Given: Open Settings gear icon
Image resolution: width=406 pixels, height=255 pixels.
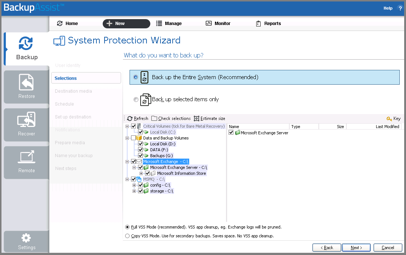Looking at the screenshot, I should coord(26,238).
